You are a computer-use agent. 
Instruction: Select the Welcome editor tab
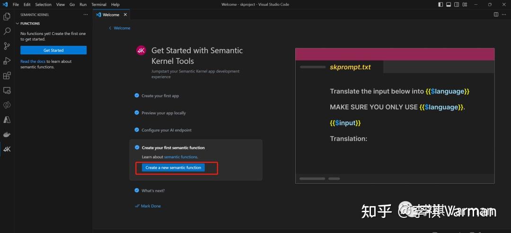(x=112, y=15)
